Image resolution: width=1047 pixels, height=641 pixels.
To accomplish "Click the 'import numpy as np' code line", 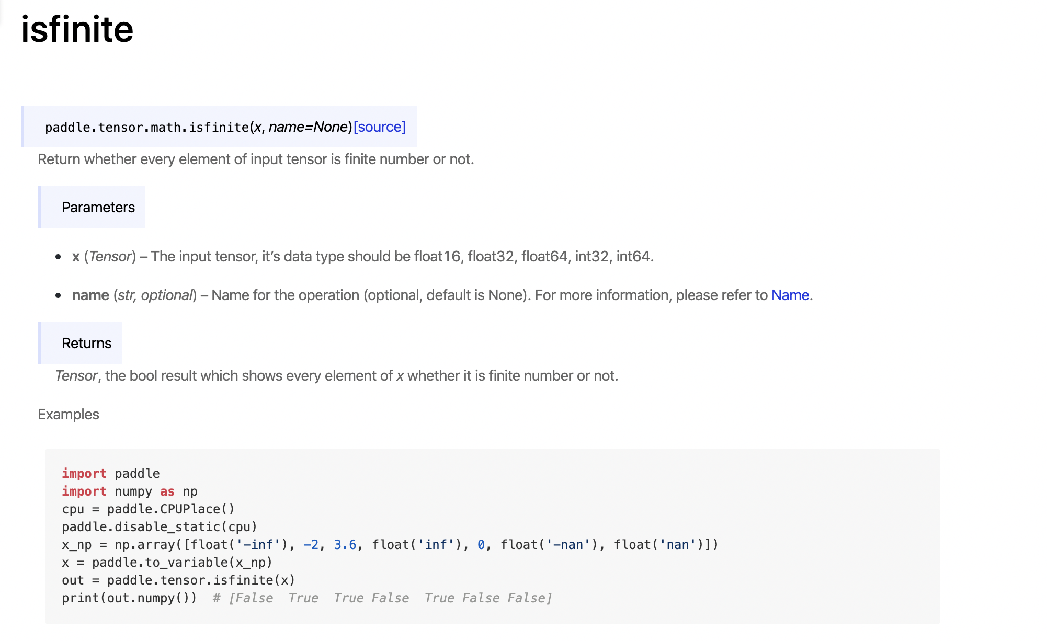I will (x=130, y=491).
